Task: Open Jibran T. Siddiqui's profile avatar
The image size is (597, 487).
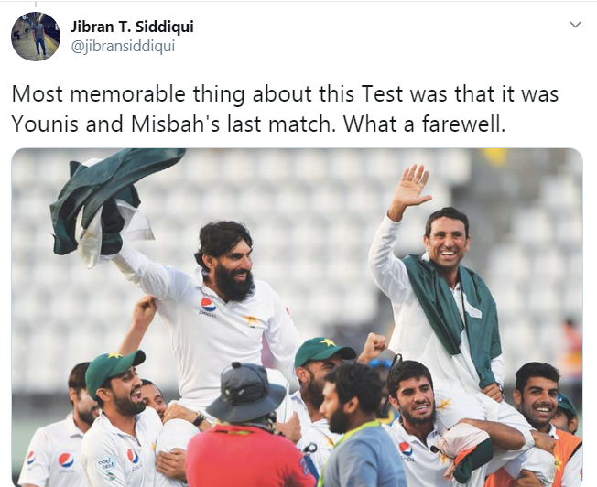Action: (x=36, y=37)
